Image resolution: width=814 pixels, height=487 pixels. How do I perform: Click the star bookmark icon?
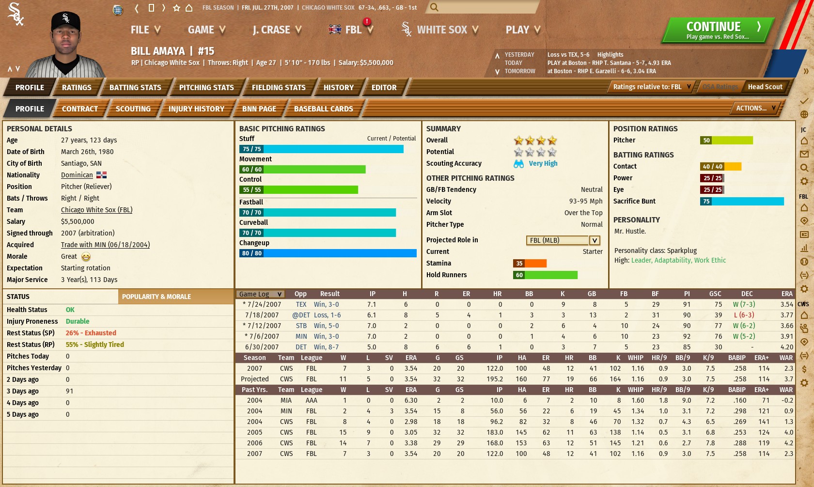(176, 8)
